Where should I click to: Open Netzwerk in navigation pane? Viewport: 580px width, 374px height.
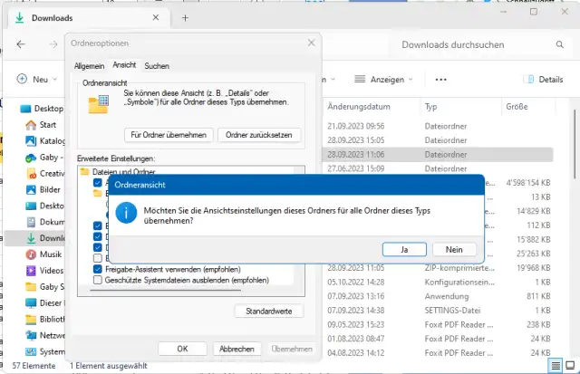[x=44, y=335]
